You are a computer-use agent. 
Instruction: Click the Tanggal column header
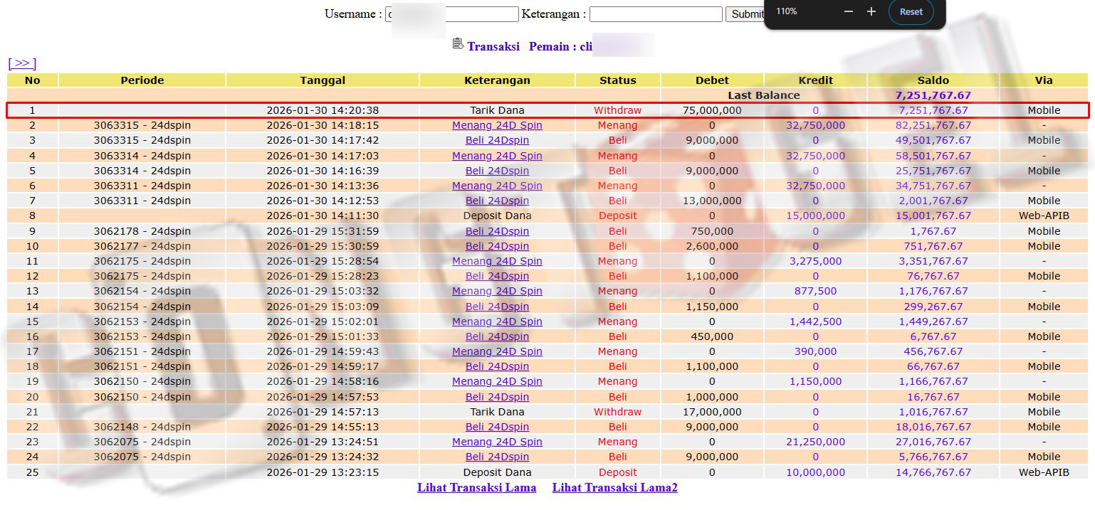[323, 80]
